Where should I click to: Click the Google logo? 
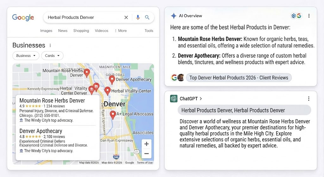(23, 18)
